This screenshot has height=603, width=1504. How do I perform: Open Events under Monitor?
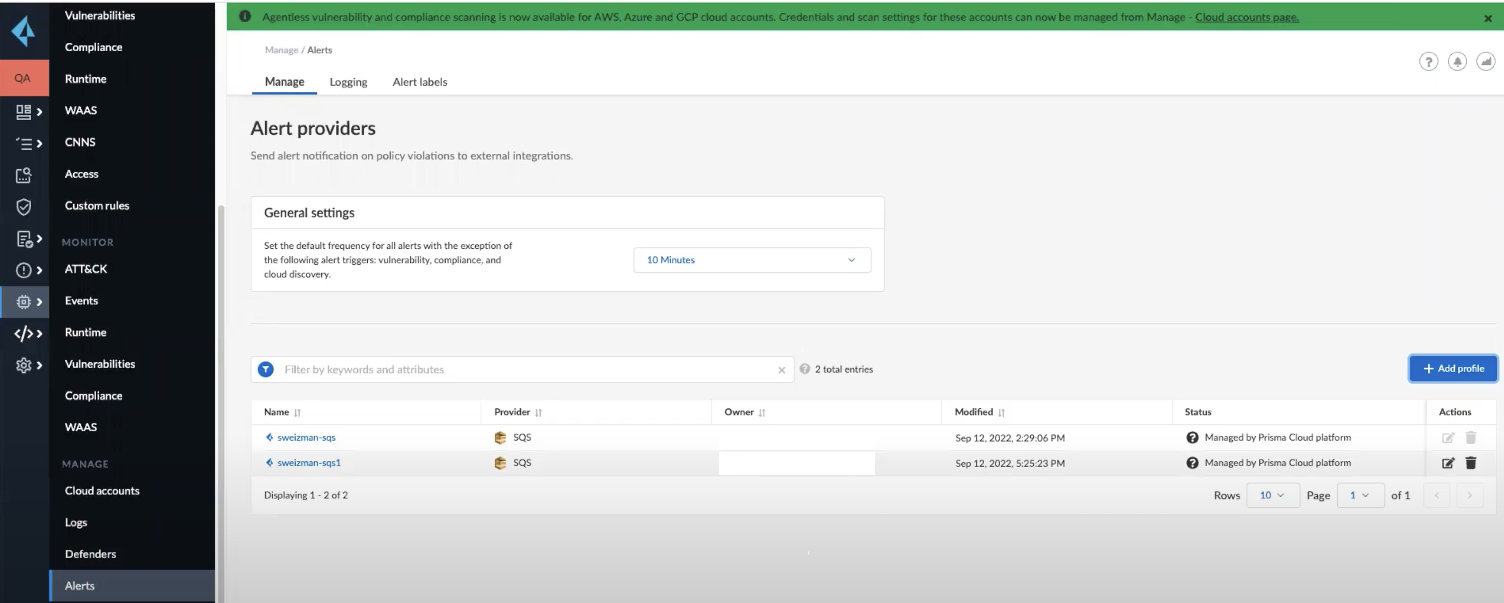pyautogui.click(x=81, y=300)
